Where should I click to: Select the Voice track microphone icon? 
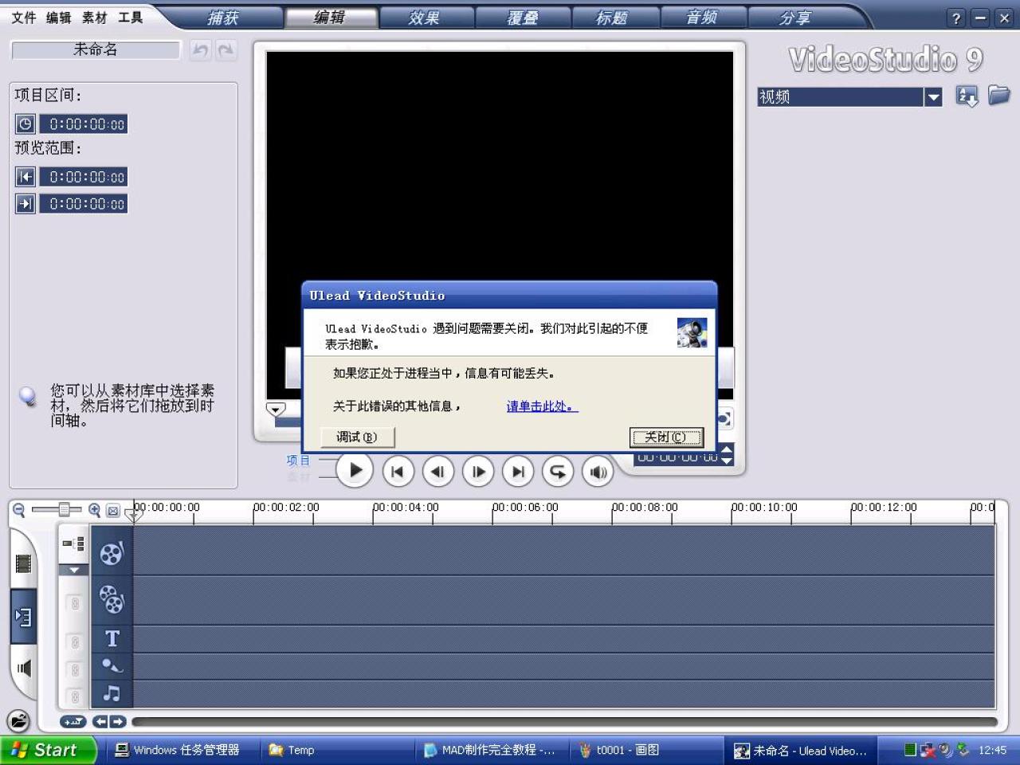coord(112,665)
